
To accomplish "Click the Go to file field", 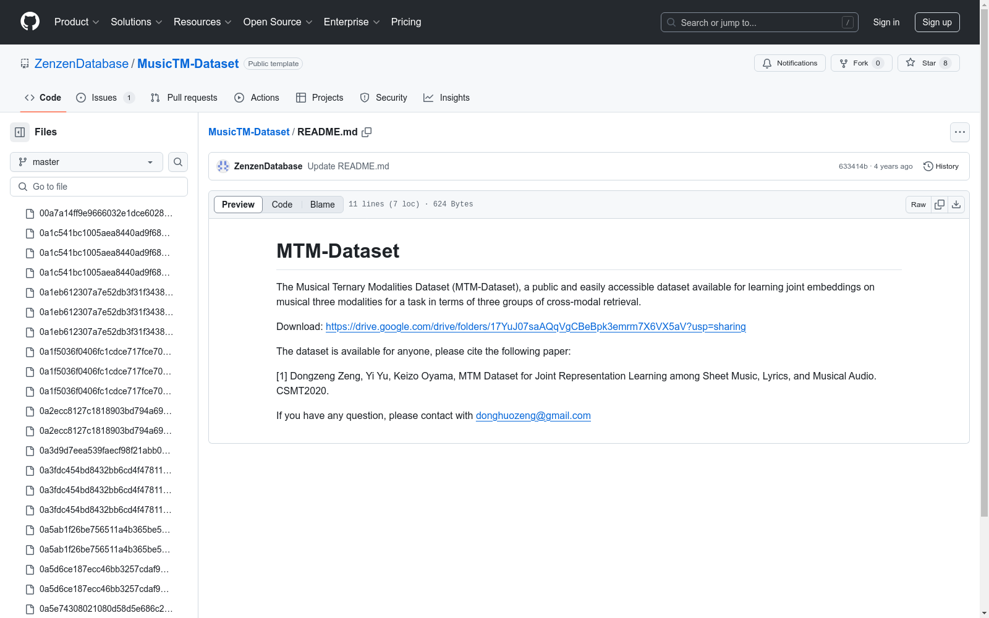I will (x=99, y=187).
